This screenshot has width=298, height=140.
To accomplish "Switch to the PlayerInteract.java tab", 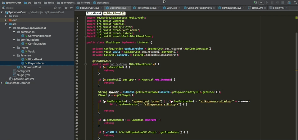I will tap(147, 8).
